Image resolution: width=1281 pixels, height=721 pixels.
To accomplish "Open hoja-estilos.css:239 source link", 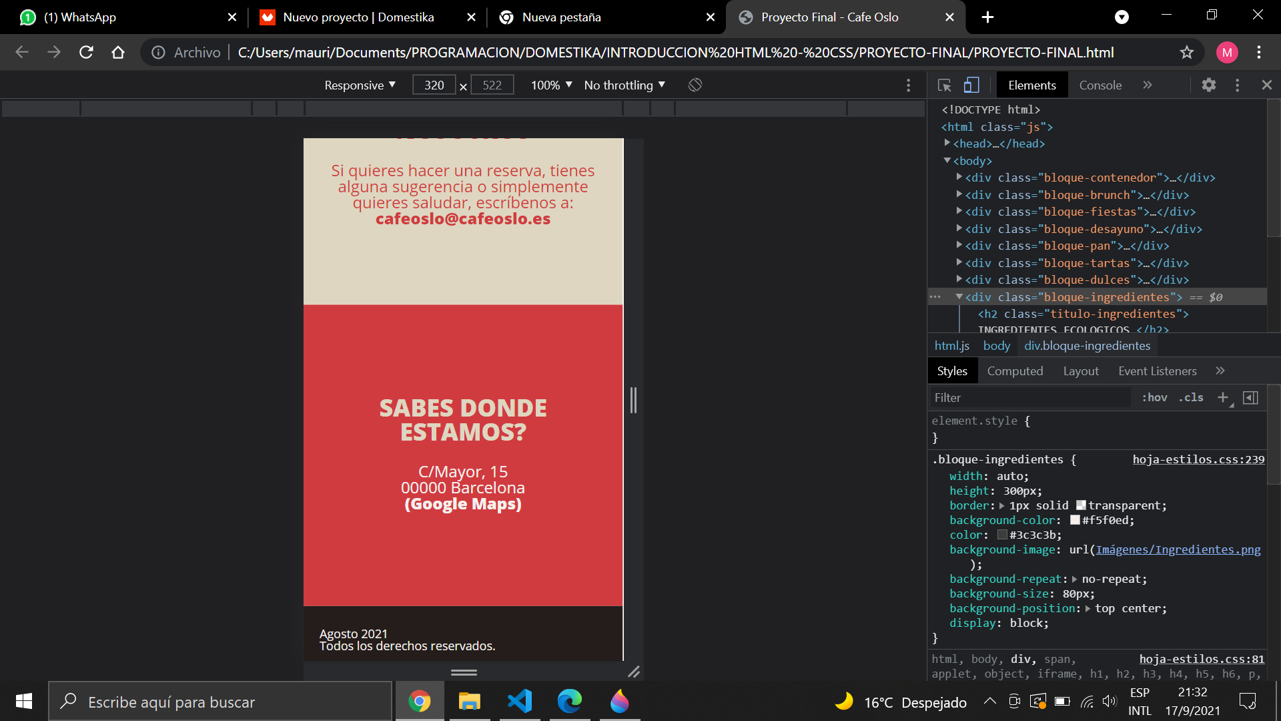I will (1198, 459).
